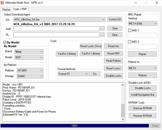Toggle the By Model checkbox
The height and width of the screenshot is (130, 162).
5,42
